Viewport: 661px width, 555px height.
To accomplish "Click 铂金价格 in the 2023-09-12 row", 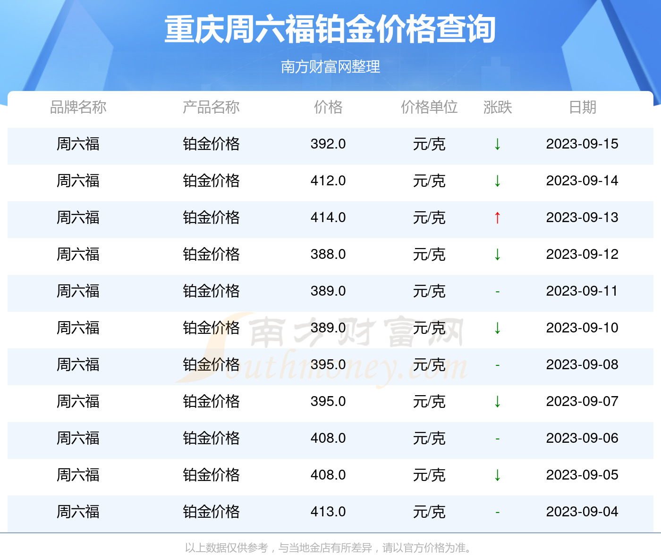I will point(211,254).
